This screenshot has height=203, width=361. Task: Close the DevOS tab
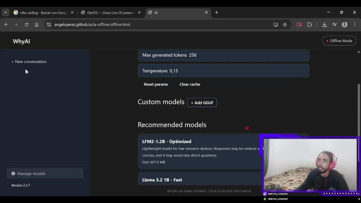[139, 12]
